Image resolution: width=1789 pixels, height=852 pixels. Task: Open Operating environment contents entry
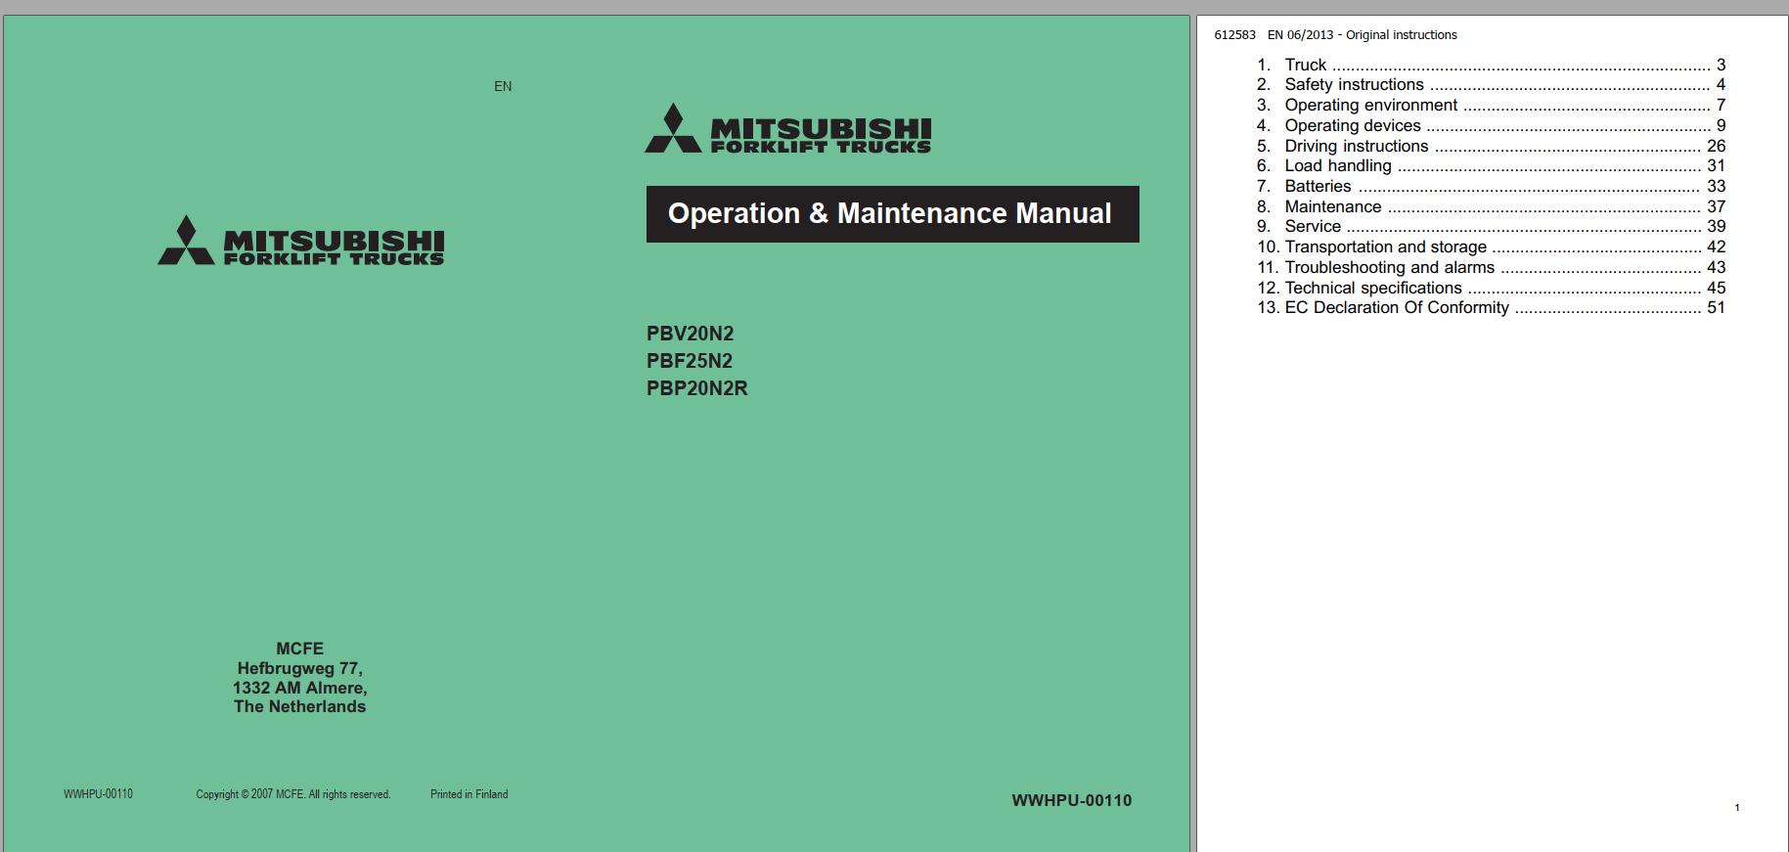point(1491,106)
